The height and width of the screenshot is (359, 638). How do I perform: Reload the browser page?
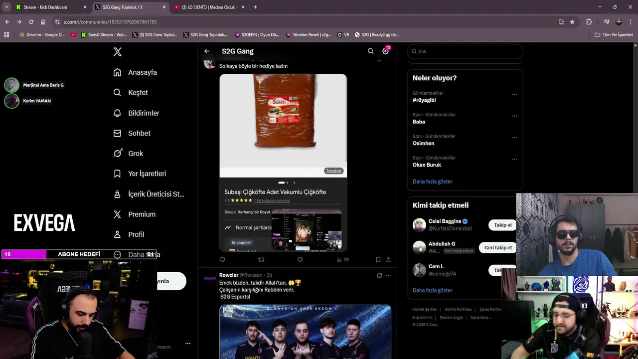(x=31, y=22)
